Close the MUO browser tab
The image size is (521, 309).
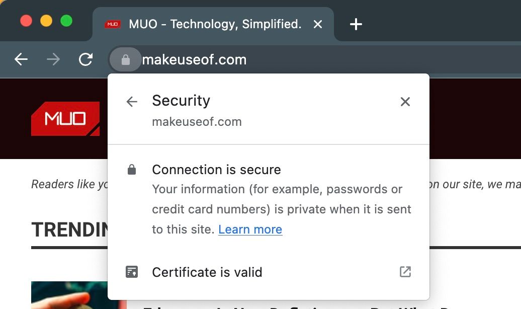[318, 24]
